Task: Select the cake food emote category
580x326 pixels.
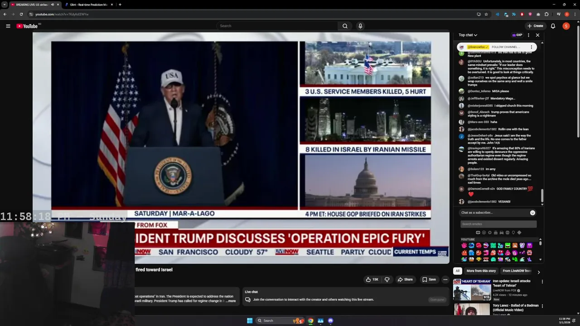Action: [496, 233]
